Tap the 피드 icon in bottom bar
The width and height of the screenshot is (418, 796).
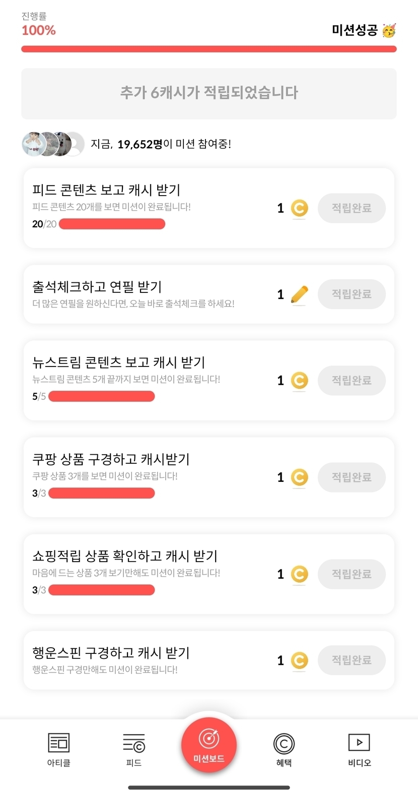coord(133,743)
